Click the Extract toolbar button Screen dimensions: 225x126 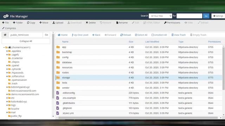[x=203, y=22]
